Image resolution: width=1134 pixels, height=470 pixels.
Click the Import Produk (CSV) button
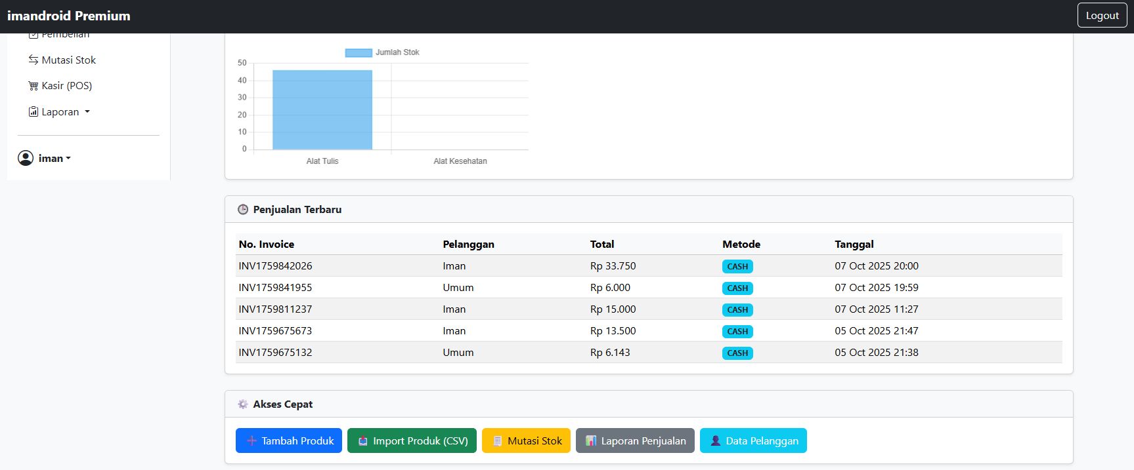coord(412,441)
